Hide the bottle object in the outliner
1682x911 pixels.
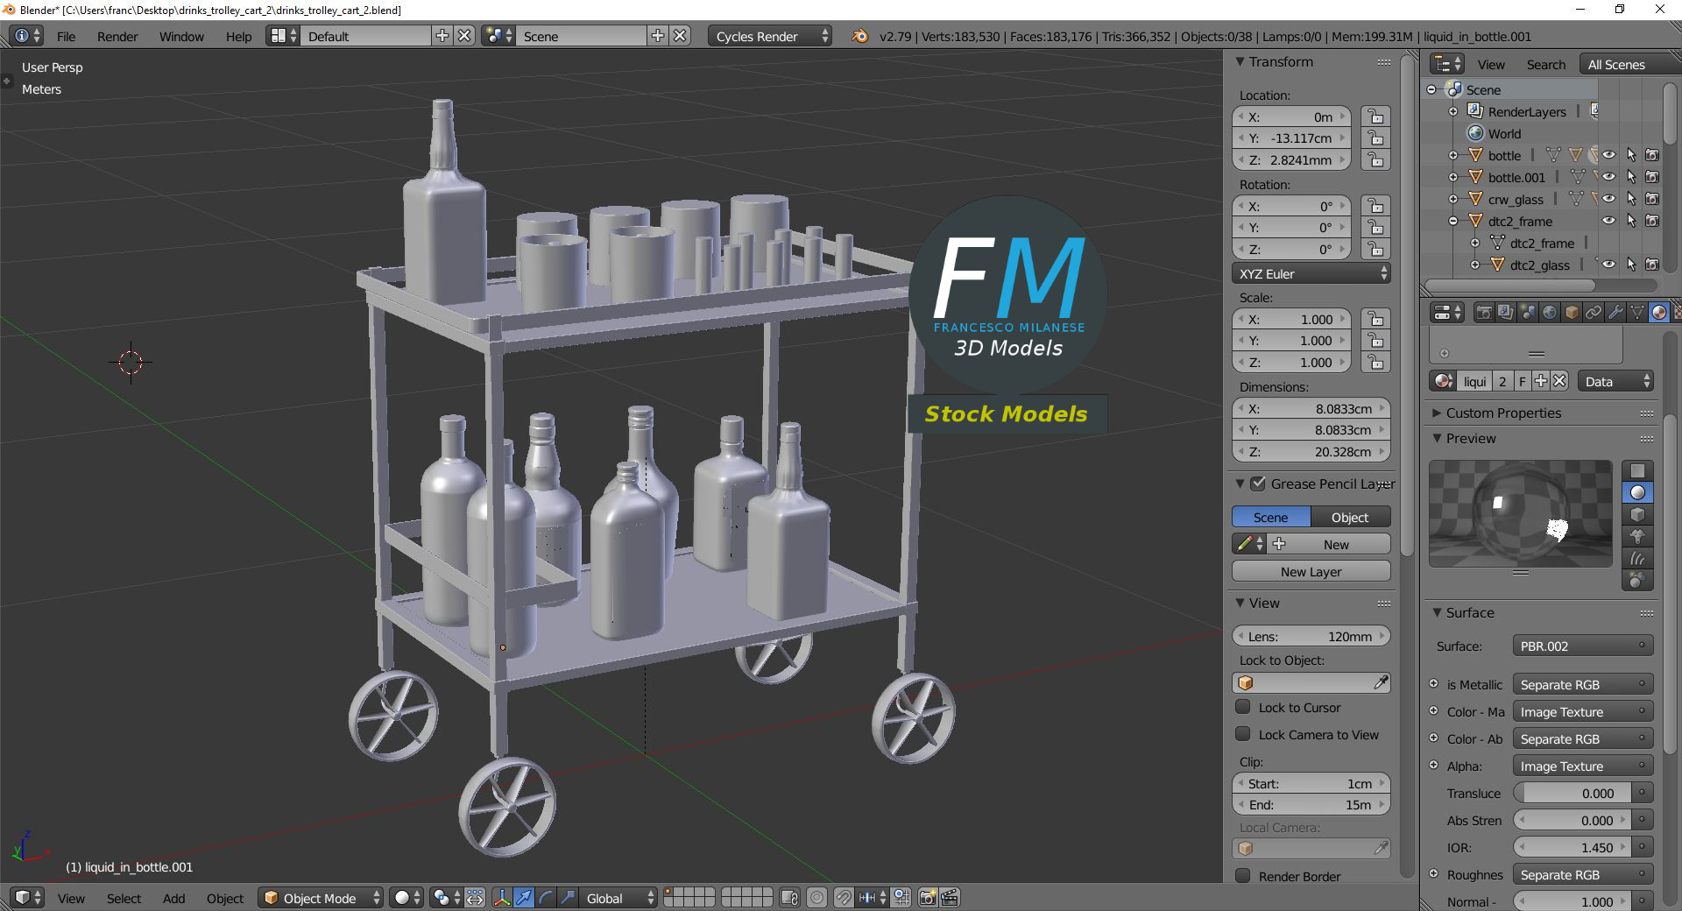(x=1609, y=155)
